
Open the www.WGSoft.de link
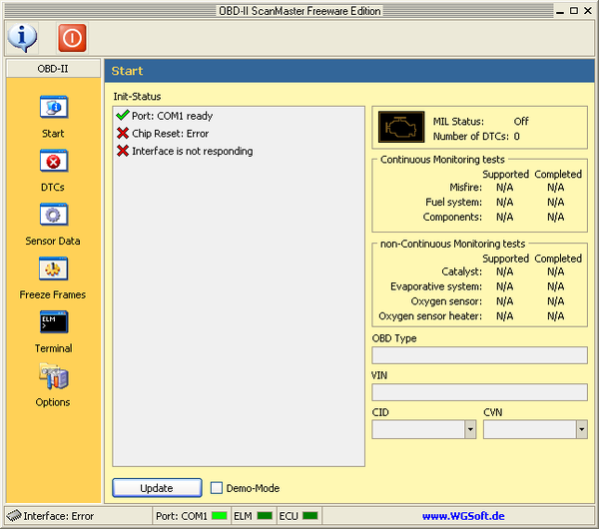(461, 516)
